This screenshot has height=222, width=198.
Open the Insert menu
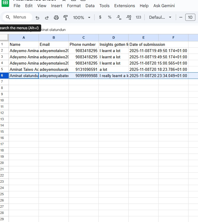pyautogui.click(x=57, y=6)
